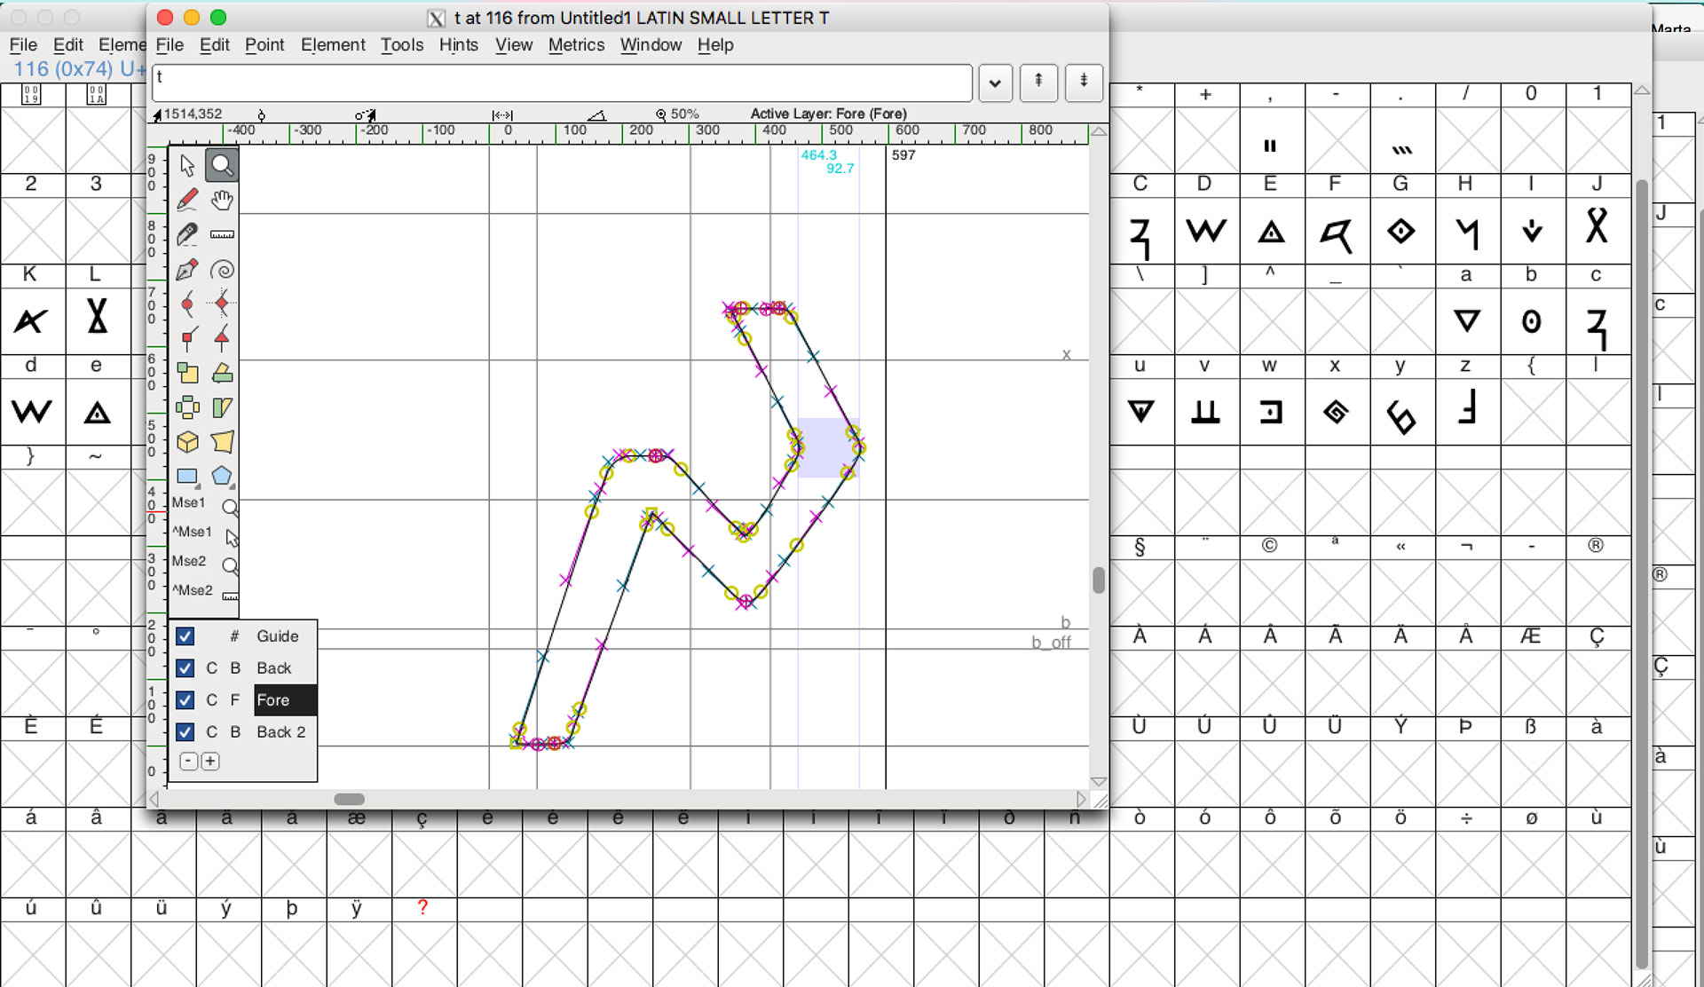The width and height of the screenshot is (1704, 987).
Task: Select the Polygon shape tool
Action: [x=222, y=478]
